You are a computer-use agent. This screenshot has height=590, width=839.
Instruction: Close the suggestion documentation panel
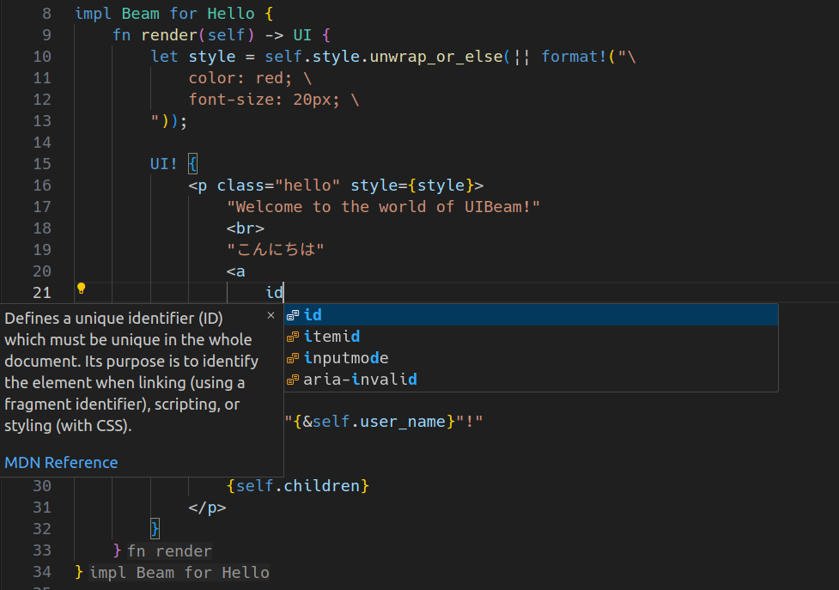tap(271, 315)
